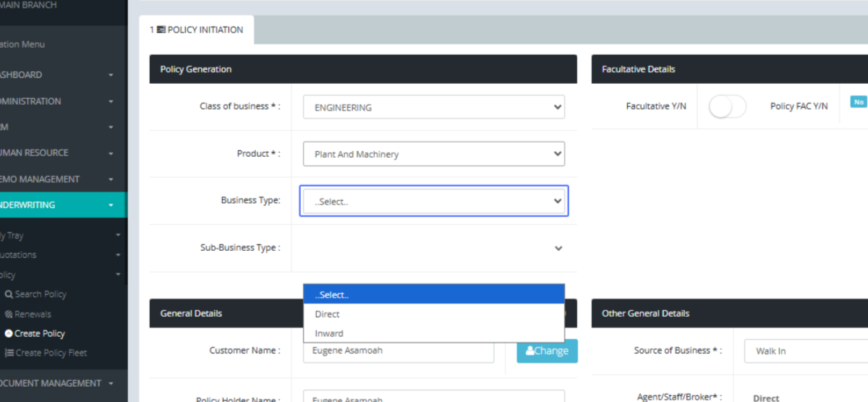Expand the Document Management sidebar menu
Screen dimensions: 868x402
click(58, 383)
